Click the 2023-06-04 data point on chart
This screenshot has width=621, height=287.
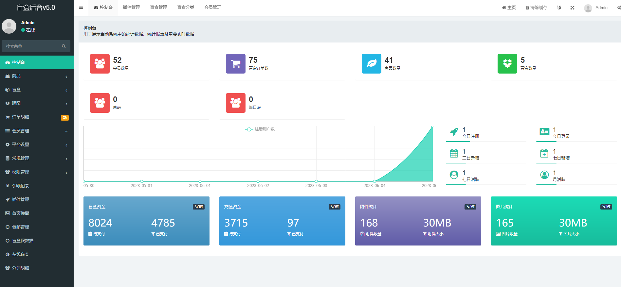[x=374, y=181]
